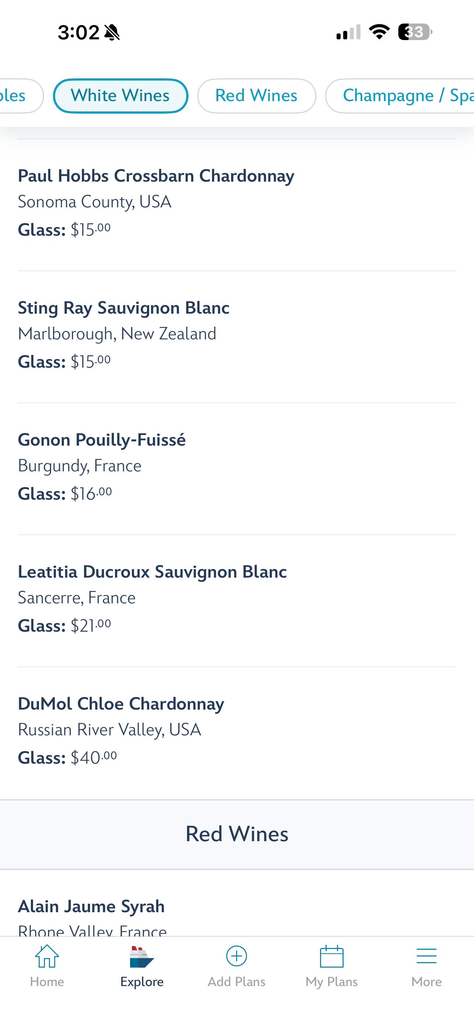The width and height of the screenshot is (474, 1028).
Task: Tap the Wi-Fi status icon
Action: [379, 32]
